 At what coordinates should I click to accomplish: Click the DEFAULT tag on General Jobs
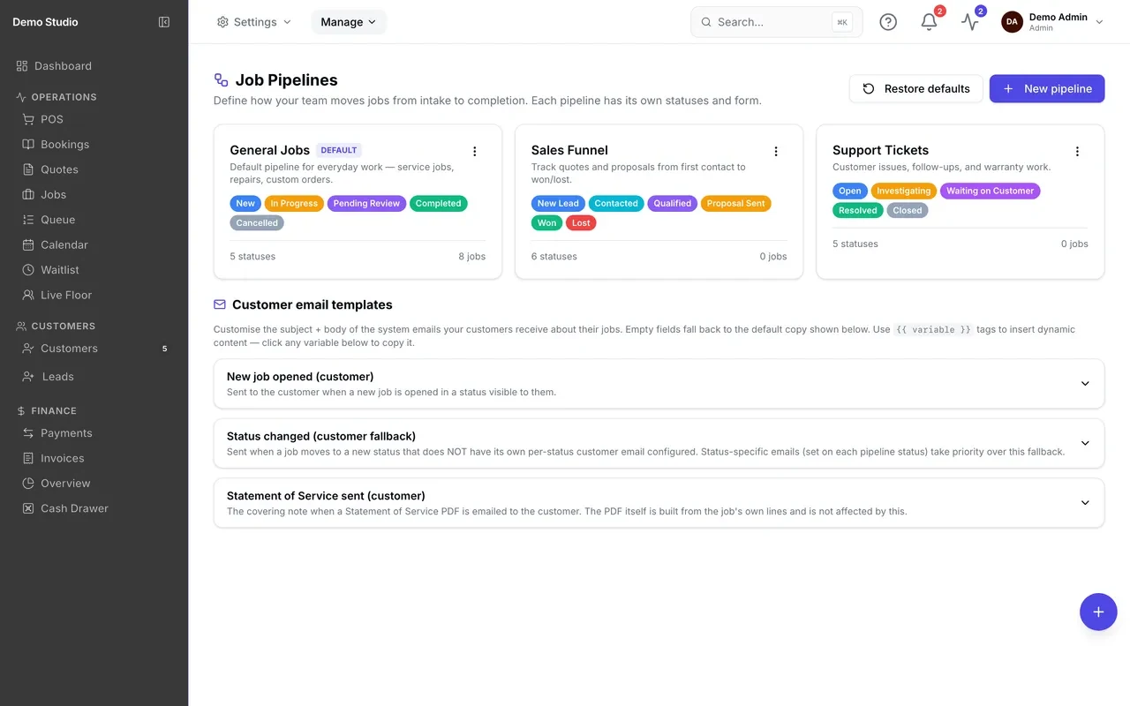(339, 151)
